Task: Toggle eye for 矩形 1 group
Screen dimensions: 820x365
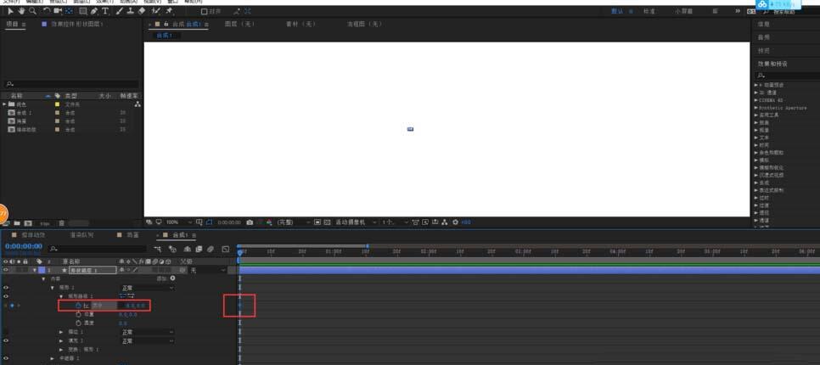Action: point(6,288)
